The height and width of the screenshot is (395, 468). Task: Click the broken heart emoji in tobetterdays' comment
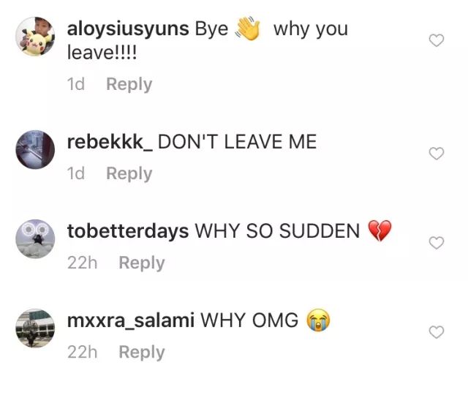[380, 230]
